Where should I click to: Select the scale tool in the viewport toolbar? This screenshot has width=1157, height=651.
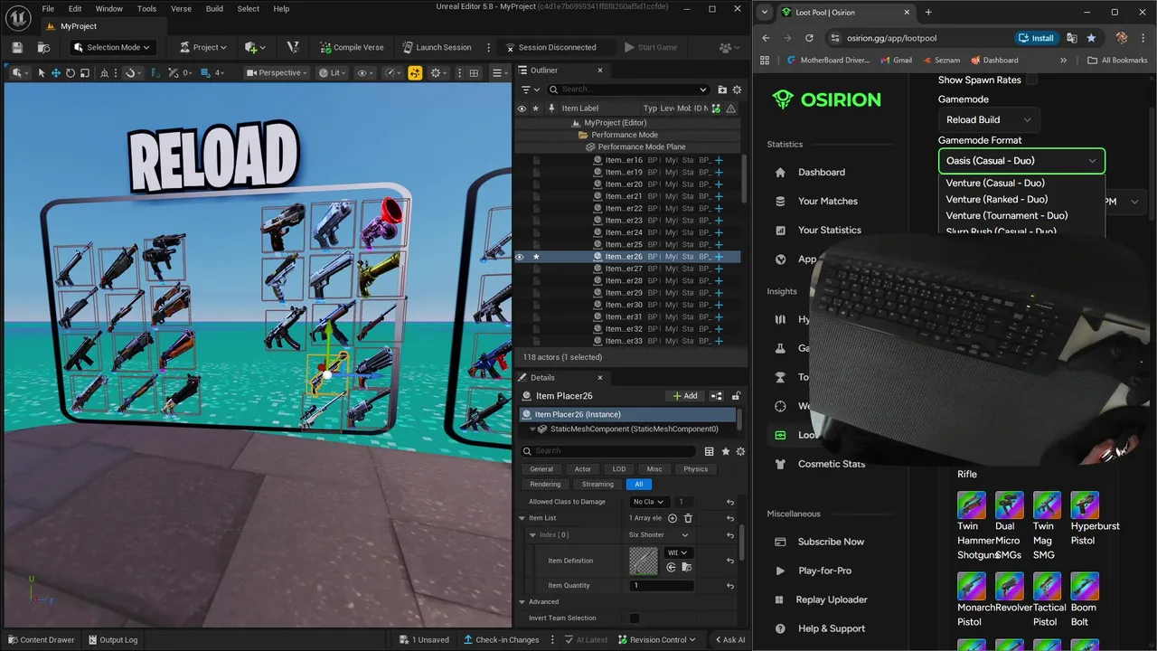85,72
